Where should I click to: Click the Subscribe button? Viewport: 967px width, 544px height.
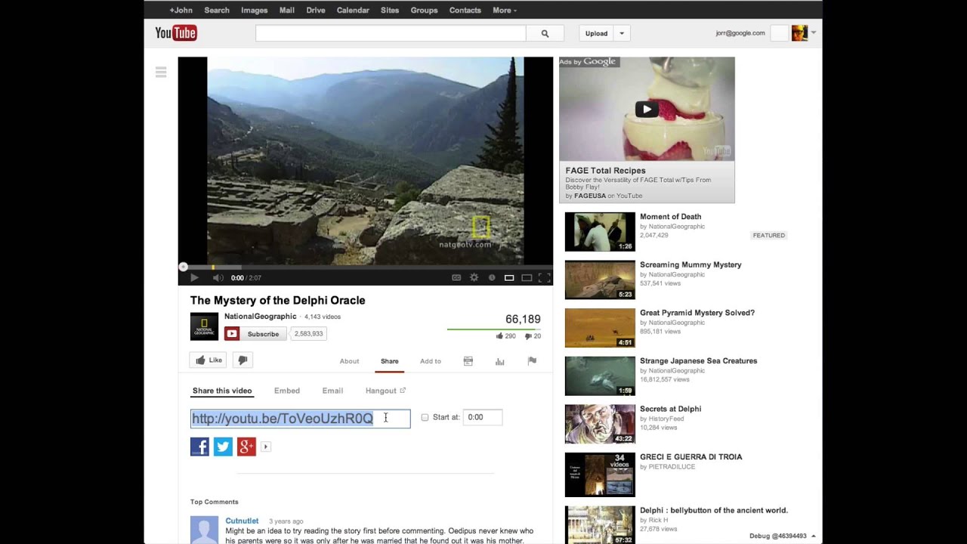255,334
